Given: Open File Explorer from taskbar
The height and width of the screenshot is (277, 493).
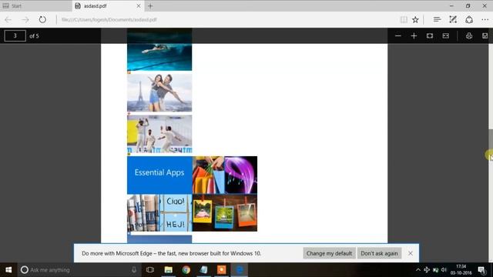Looking at the screenshot, I should [x=169, y=270].
